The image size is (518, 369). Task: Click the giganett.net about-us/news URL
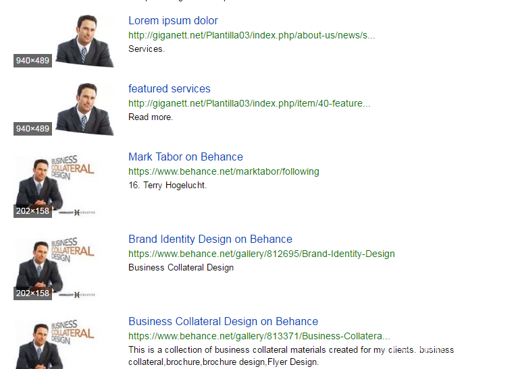pos(252,35)
